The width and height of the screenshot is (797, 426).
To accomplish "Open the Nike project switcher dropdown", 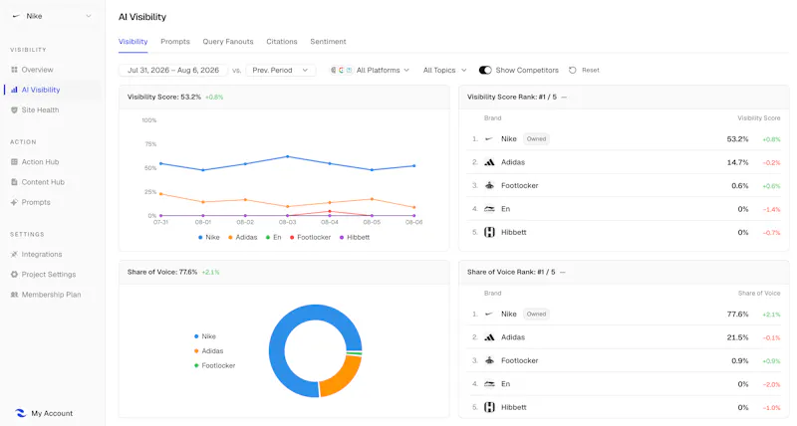I will [x=52, y=16].
